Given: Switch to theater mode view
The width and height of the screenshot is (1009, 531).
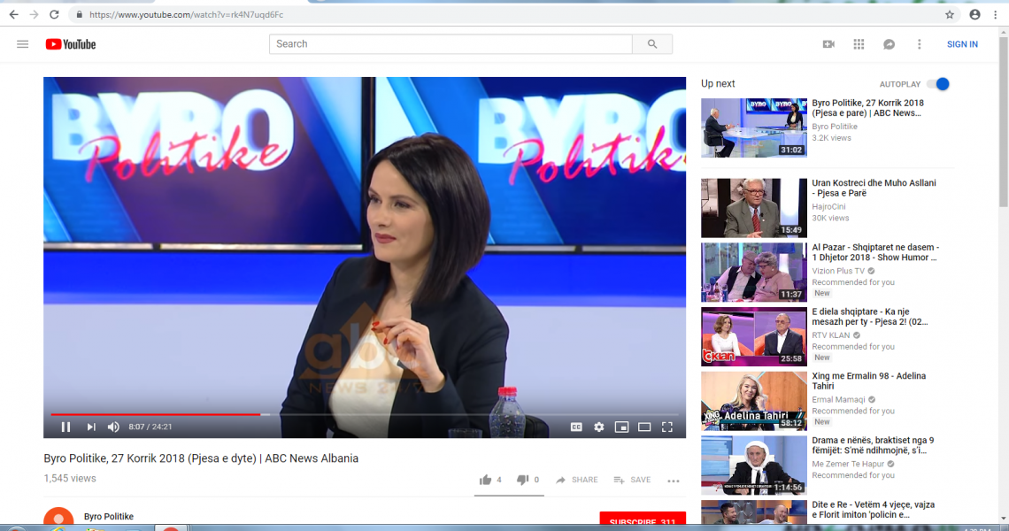Looking at the screenshot, I should (644, 427).
